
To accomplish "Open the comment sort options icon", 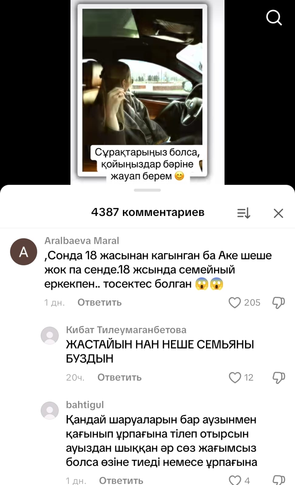I will click(244, 213).
